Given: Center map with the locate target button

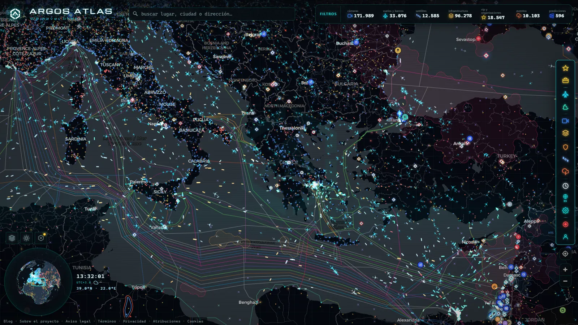Looking at the screenshot, I should click(565, 253).
